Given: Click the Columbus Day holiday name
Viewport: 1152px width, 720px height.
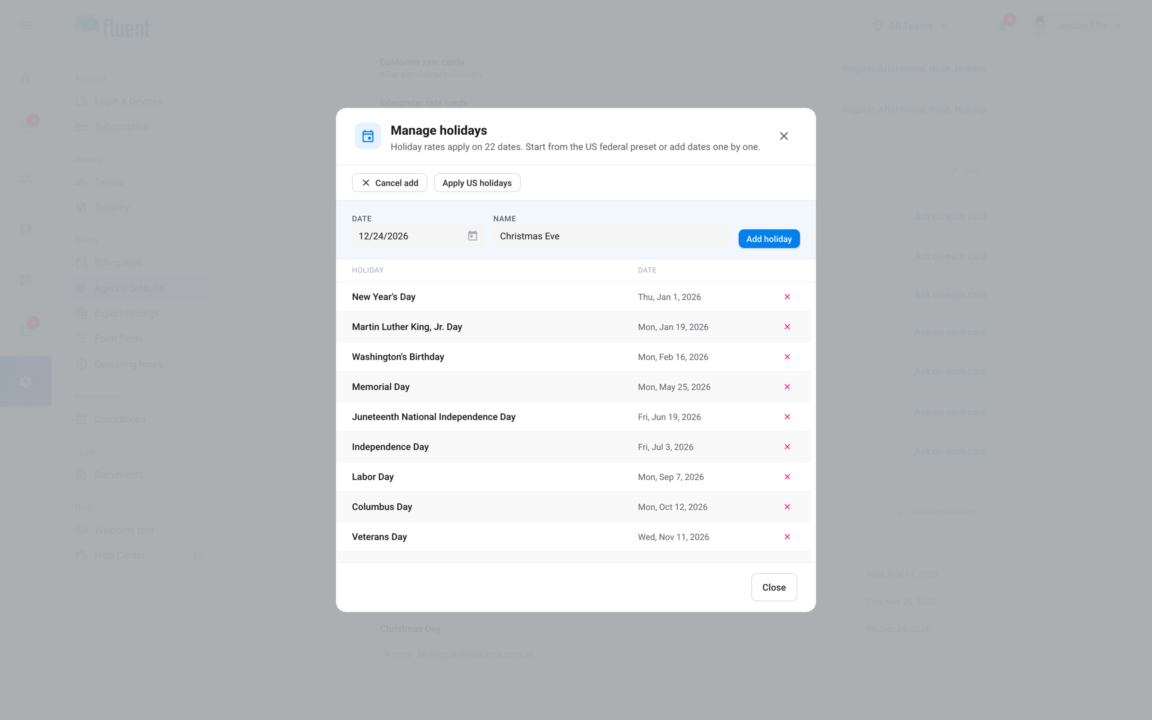Looking at the screenshot, I should (382, 507).
